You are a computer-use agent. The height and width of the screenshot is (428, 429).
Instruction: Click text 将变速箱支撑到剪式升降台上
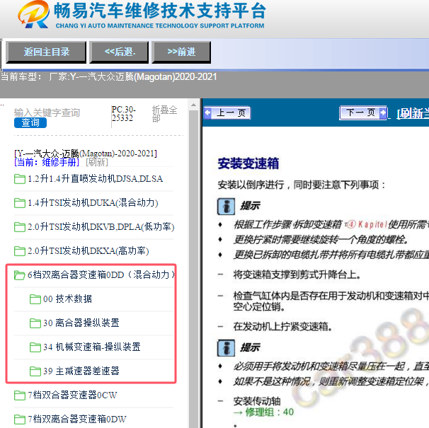tap(297, 274)
